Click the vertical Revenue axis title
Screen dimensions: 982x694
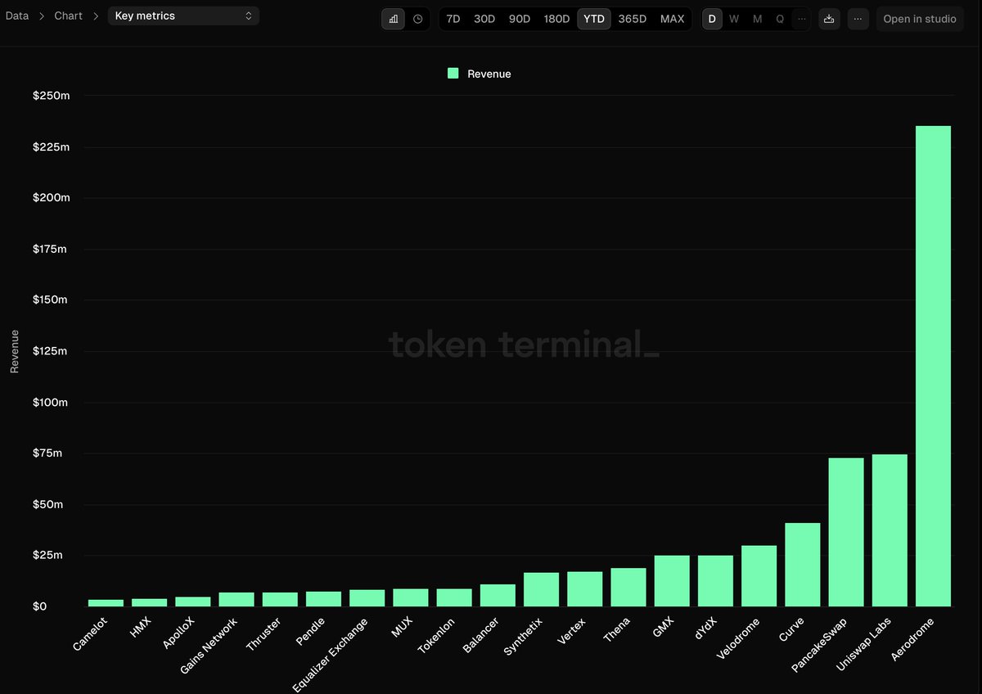pyautogui.click(x=14, y=351)
